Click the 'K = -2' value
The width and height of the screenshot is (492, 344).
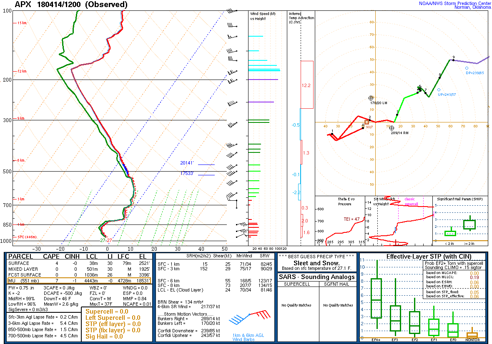pos(15,293)
